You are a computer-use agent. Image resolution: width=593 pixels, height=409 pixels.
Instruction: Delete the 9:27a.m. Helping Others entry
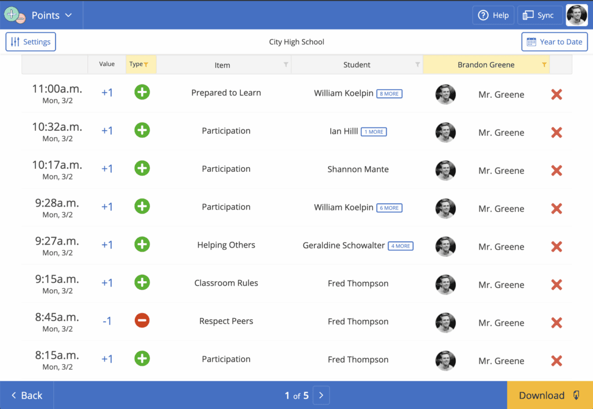(x=557, y=246)
